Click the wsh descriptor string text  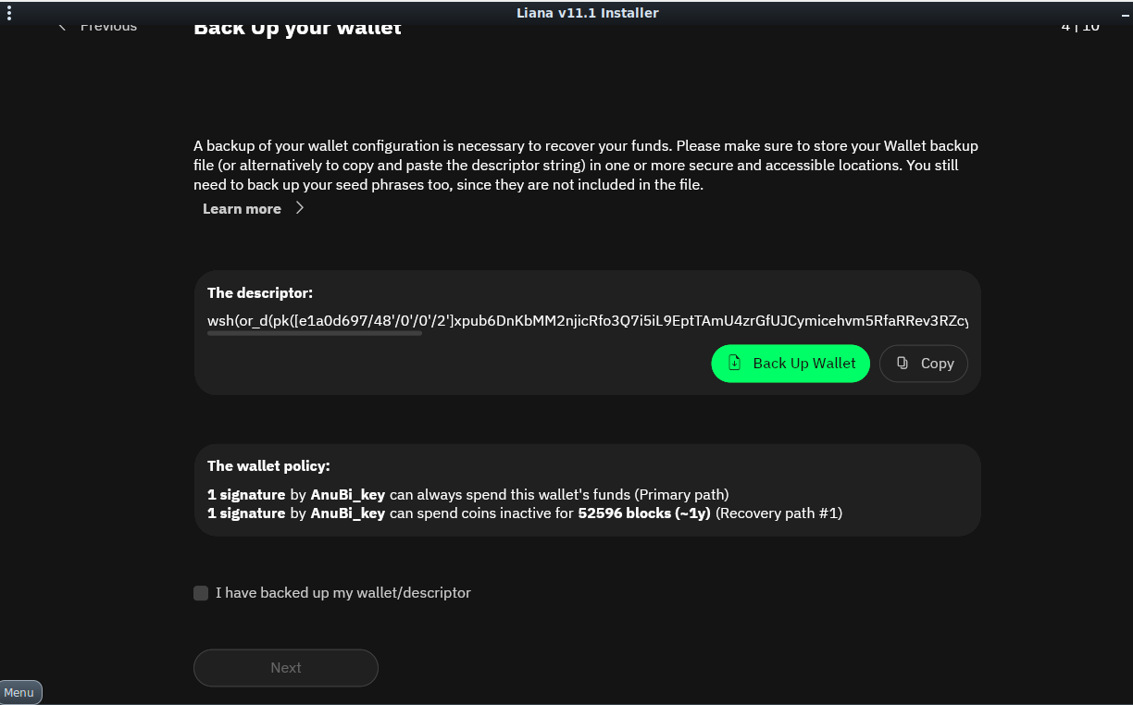pyautogui.click(x=587, y=320)
